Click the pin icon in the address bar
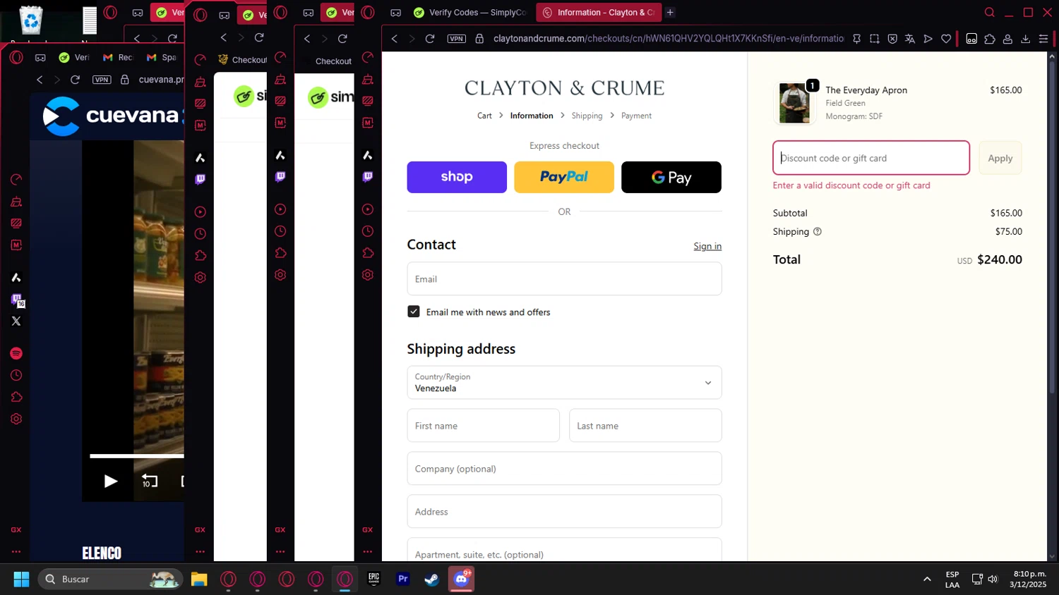1059x595 pixels. [856, 39]
